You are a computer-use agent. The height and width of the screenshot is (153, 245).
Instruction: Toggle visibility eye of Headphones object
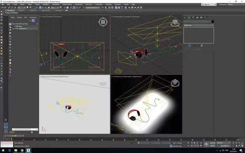click(x=15, y=29)
